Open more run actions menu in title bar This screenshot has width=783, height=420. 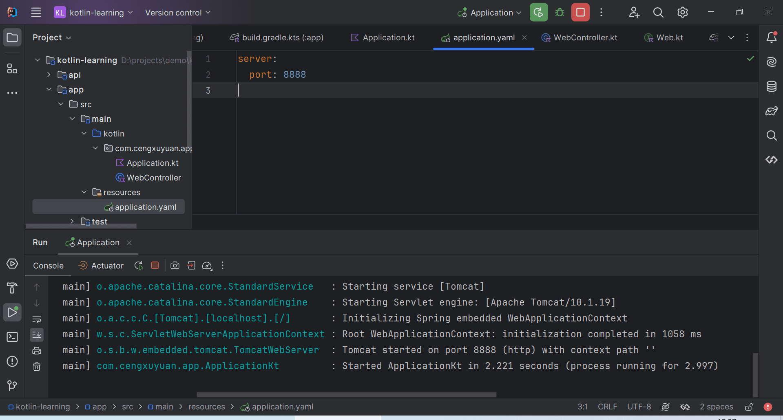coord(601,12)
